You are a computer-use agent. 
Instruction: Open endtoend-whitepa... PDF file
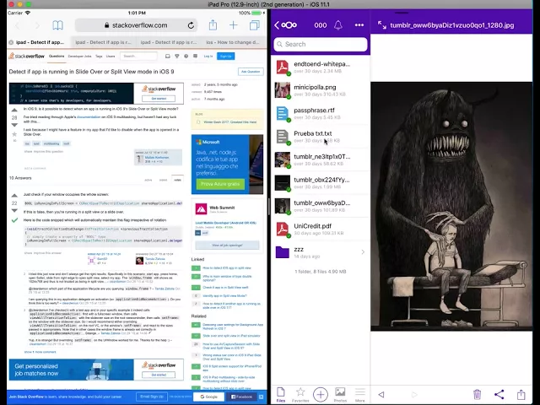click(x=321, y=67)
